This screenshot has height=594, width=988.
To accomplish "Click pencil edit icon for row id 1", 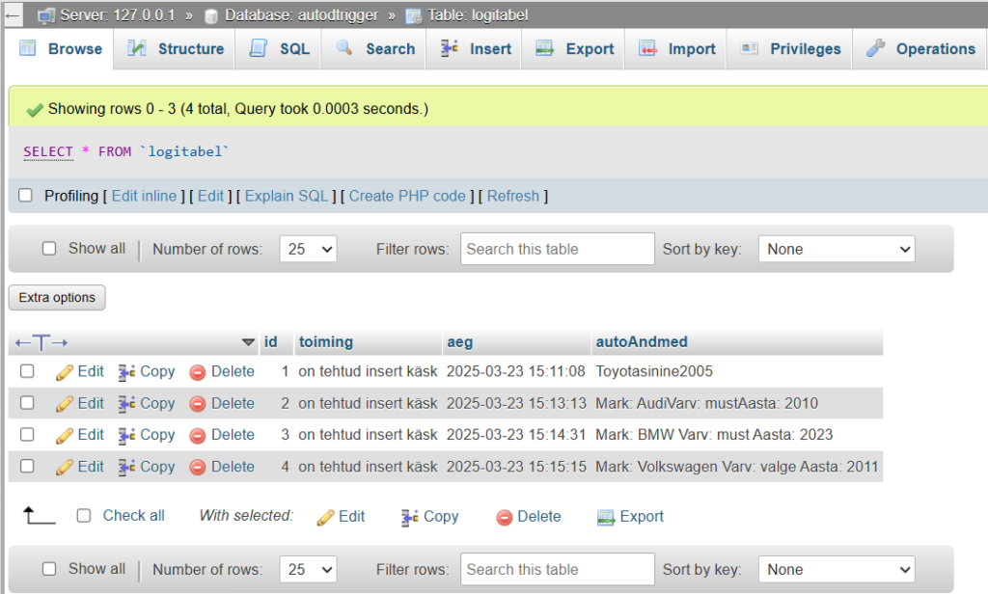I will (65, 372).
